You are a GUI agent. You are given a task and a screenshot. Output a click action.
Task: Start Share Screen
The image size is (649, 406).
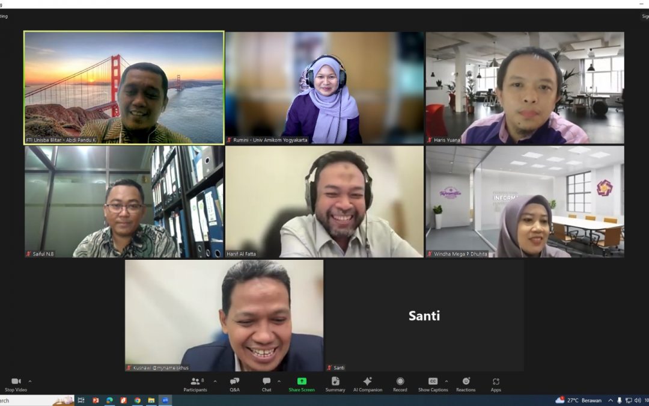tap(302, 383)
